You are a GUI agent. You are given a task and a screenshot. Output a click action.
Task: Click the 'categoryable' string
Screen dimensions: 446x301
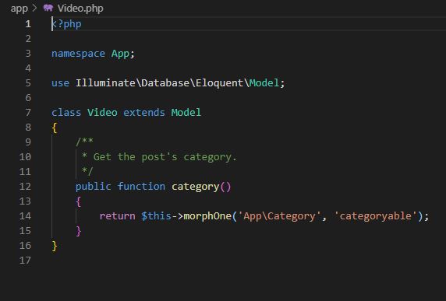pos(376,216)
